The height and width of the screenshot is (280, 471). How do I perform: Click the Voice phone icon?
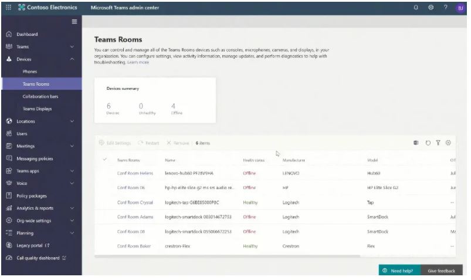(x=9, y=183)
